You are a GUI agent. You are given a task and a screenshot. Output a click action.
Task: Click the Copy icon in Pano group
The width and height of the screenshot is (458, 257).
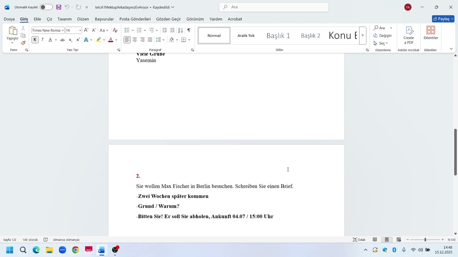23,36
